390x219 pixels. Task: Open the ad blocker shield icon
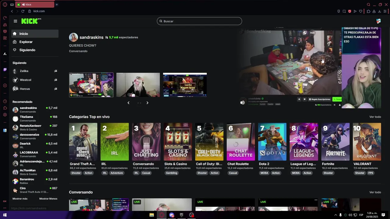349,11
